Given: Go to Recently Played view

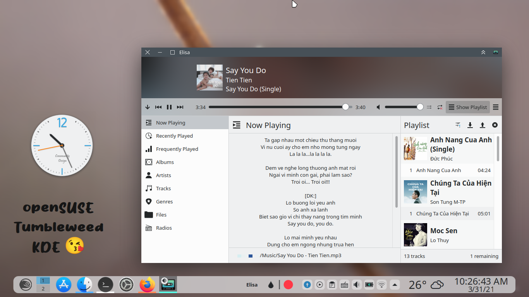Looking at the screenshot, I should click(x=185, y=136).
